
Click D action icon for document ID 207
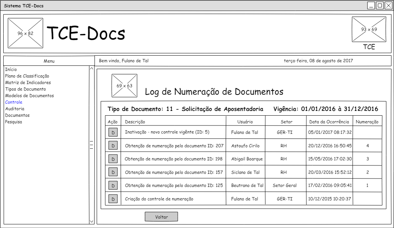(113, 146)
